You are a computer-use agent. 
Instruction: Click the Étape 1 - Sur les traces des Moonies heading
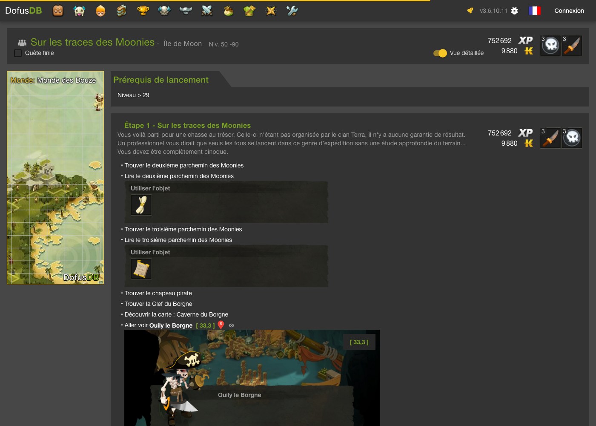[187, 125]
